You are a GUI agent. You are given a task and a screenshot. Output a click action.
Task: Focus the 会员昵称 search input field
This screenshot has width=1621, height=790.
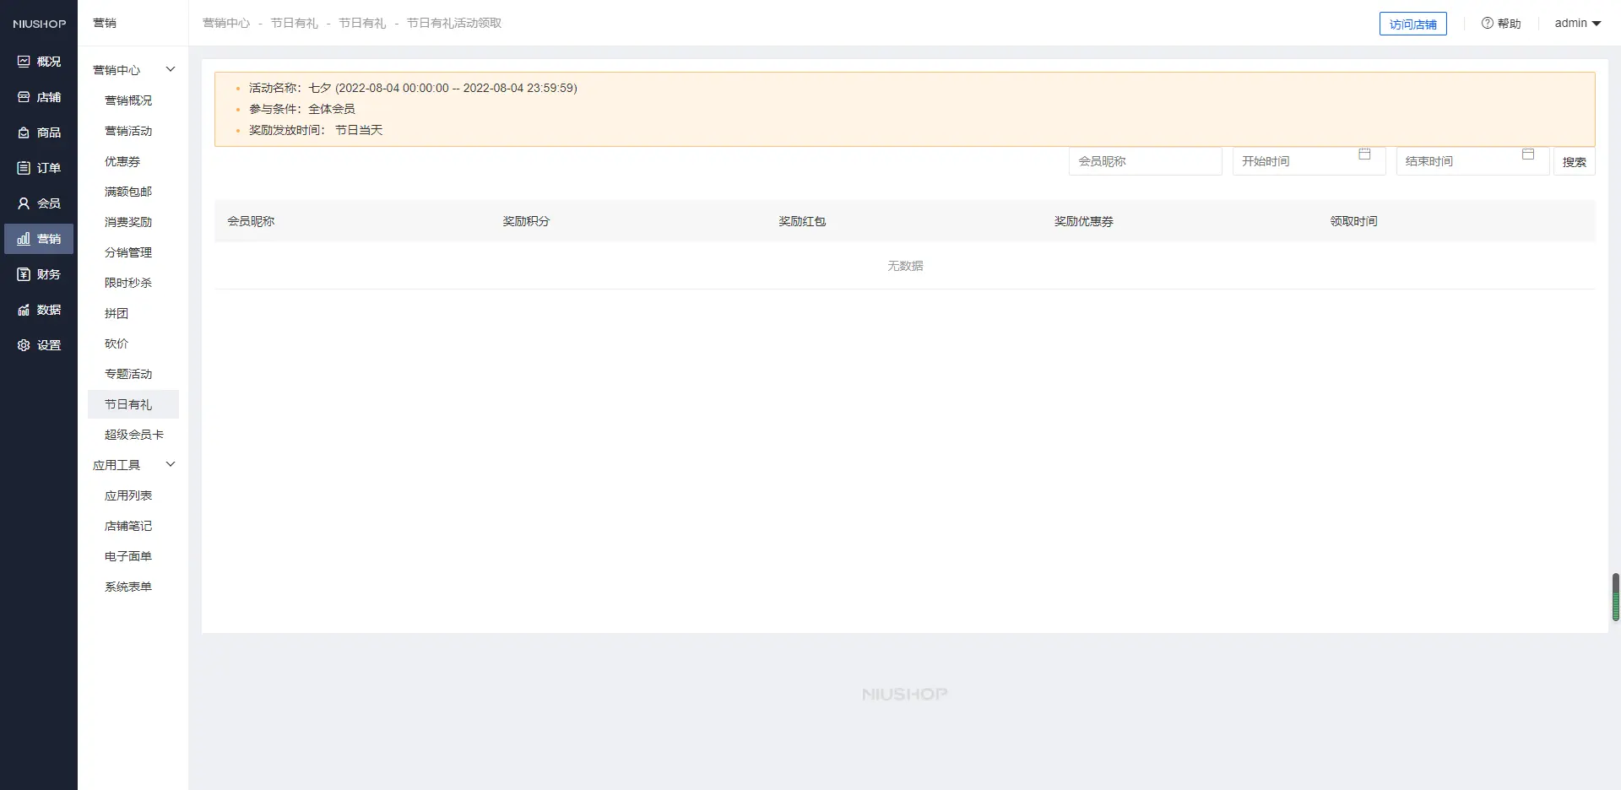pyautogui.click(x=1145, y=161)
